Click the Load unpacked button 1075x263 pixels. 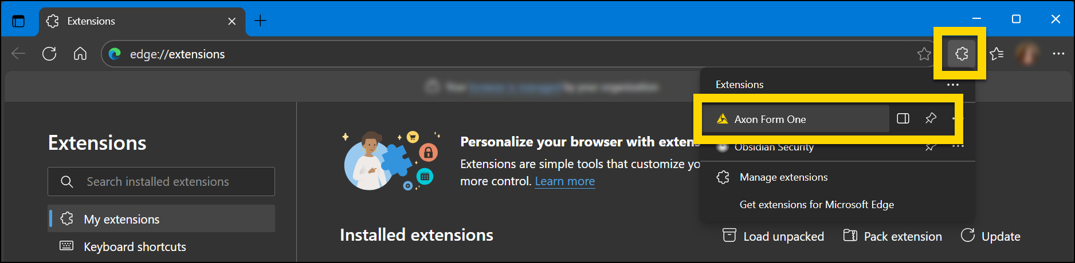(x=774, y=236)
